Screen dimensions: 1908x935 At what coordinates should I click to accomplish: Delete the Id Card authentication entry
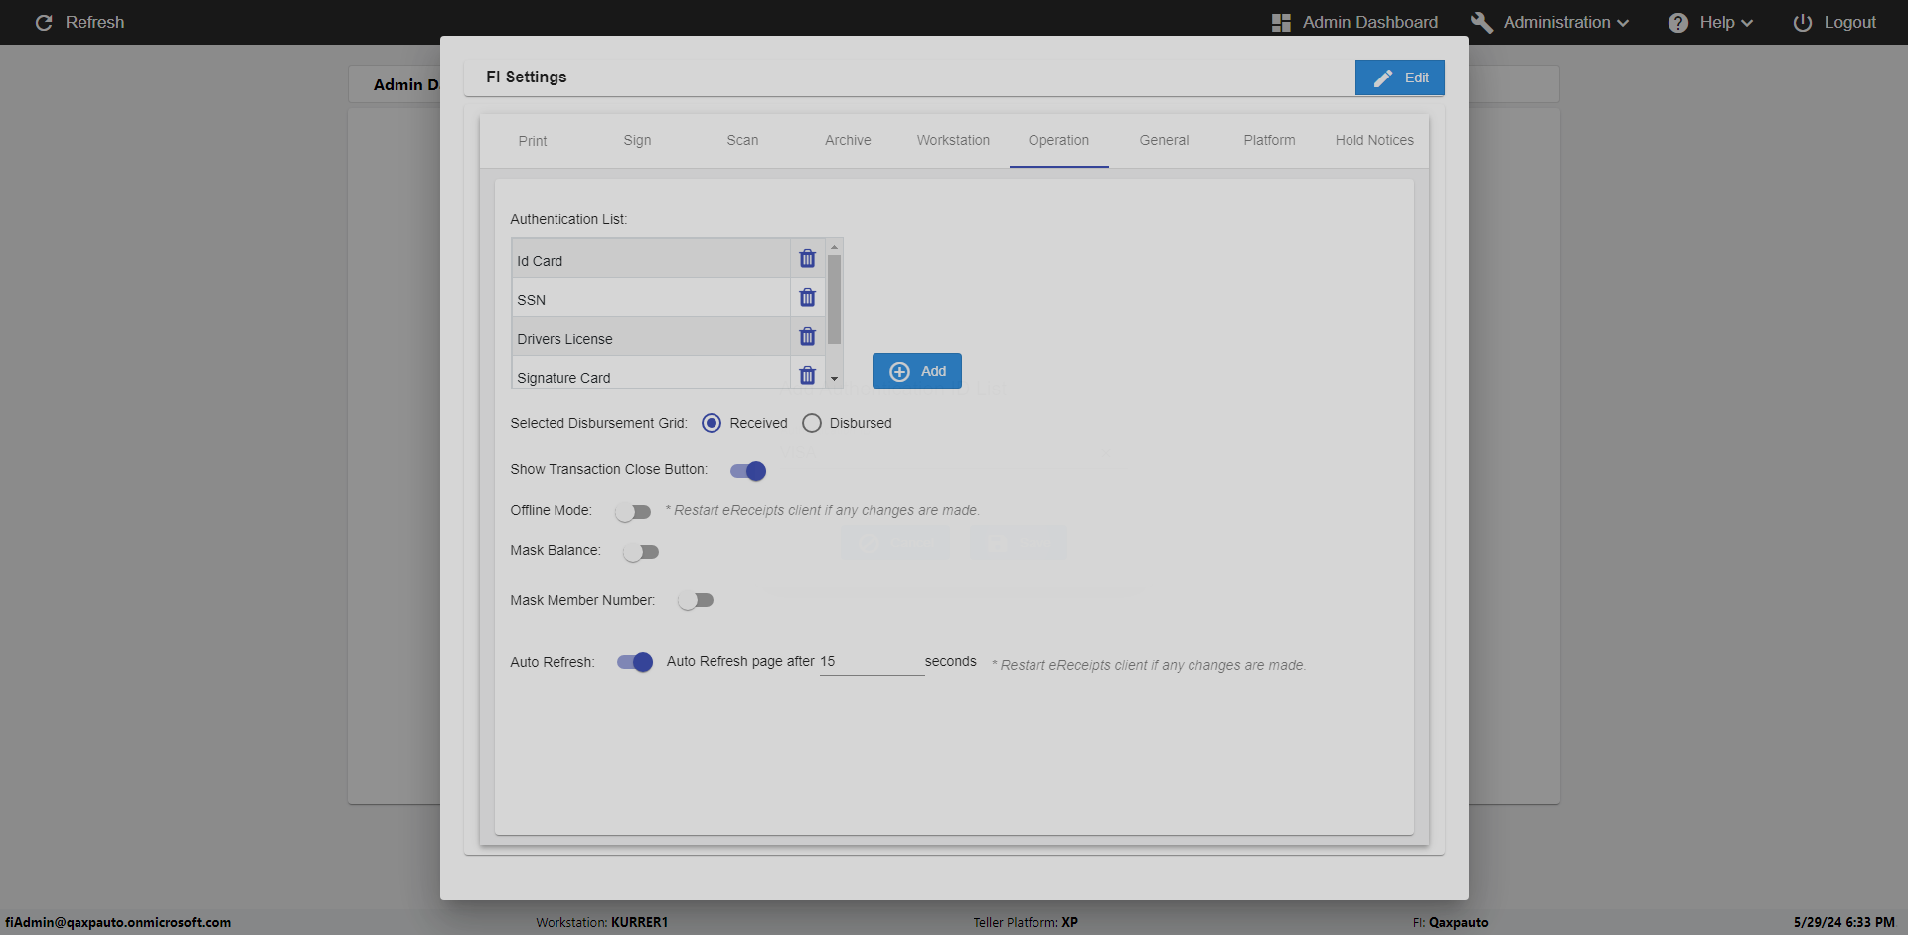[807, 259]
